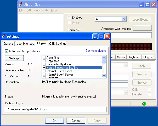
Task: Open the Edit menu
Action: point(29,10)
